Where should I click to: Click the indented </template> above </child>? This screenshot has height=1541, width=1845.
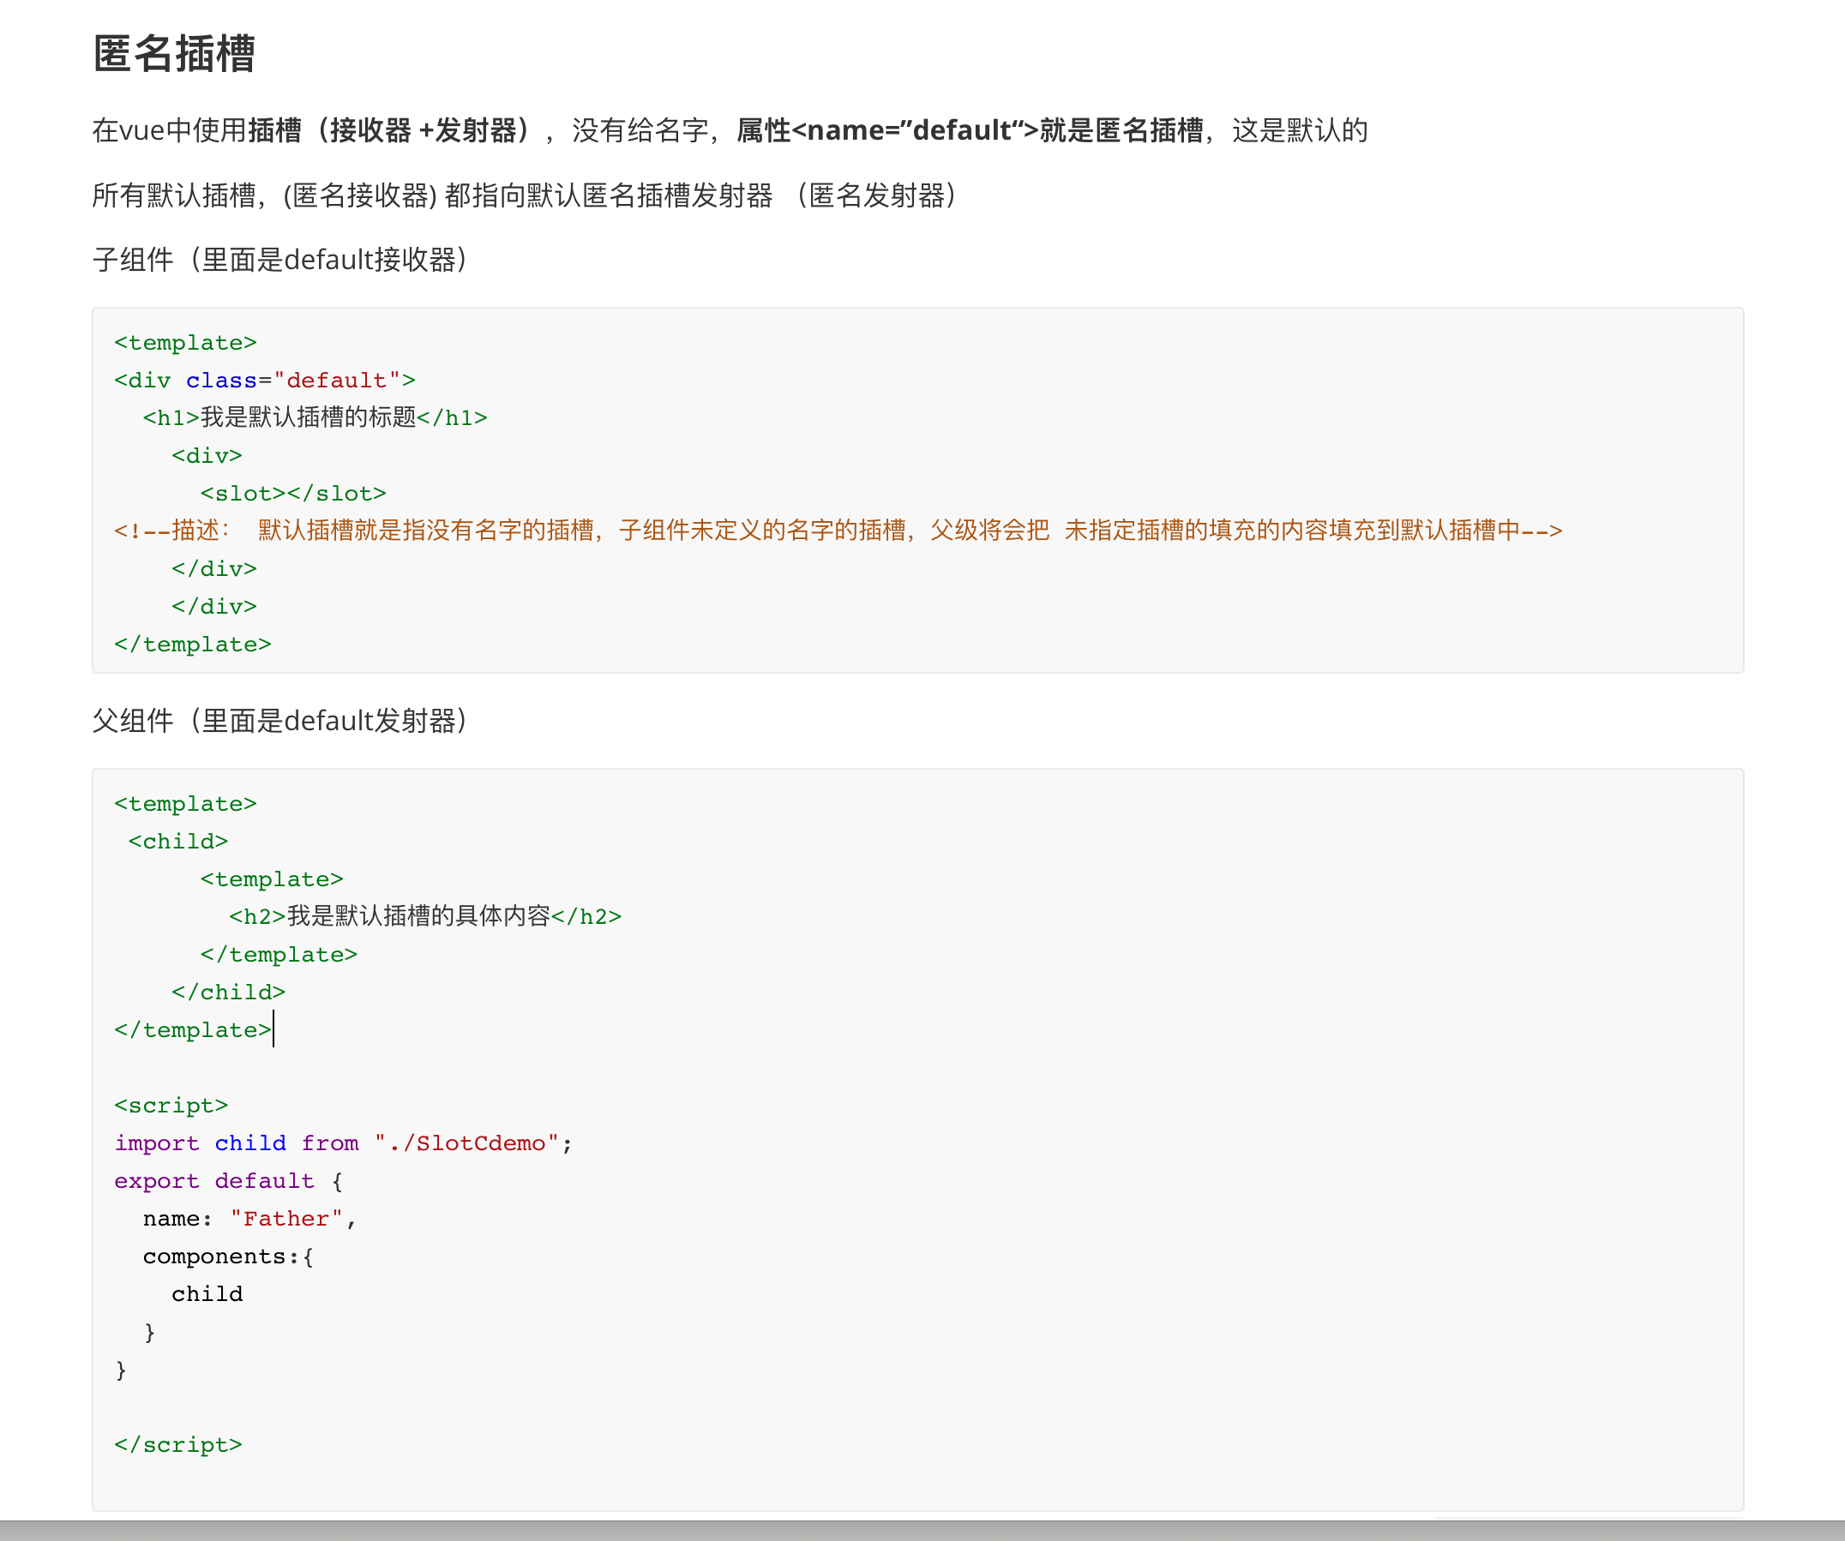[x=279, y=955]
